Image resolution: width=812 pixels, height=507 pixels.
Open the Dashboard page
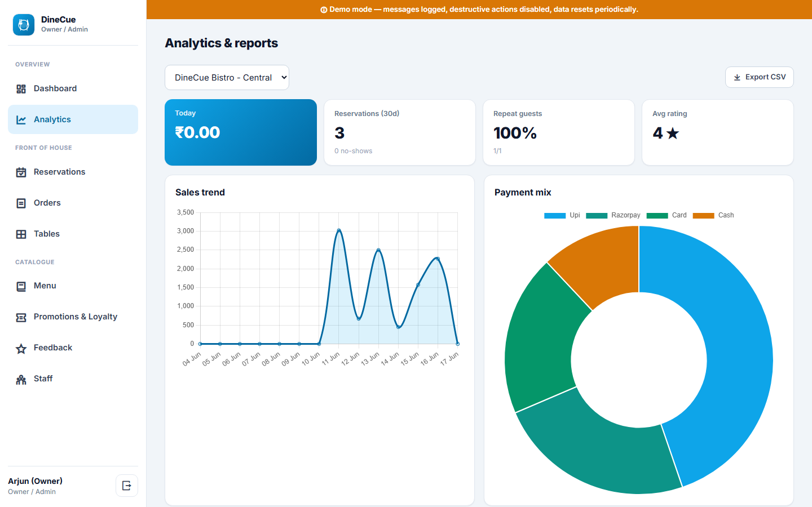pyautogui.click(x=73, y=88)
